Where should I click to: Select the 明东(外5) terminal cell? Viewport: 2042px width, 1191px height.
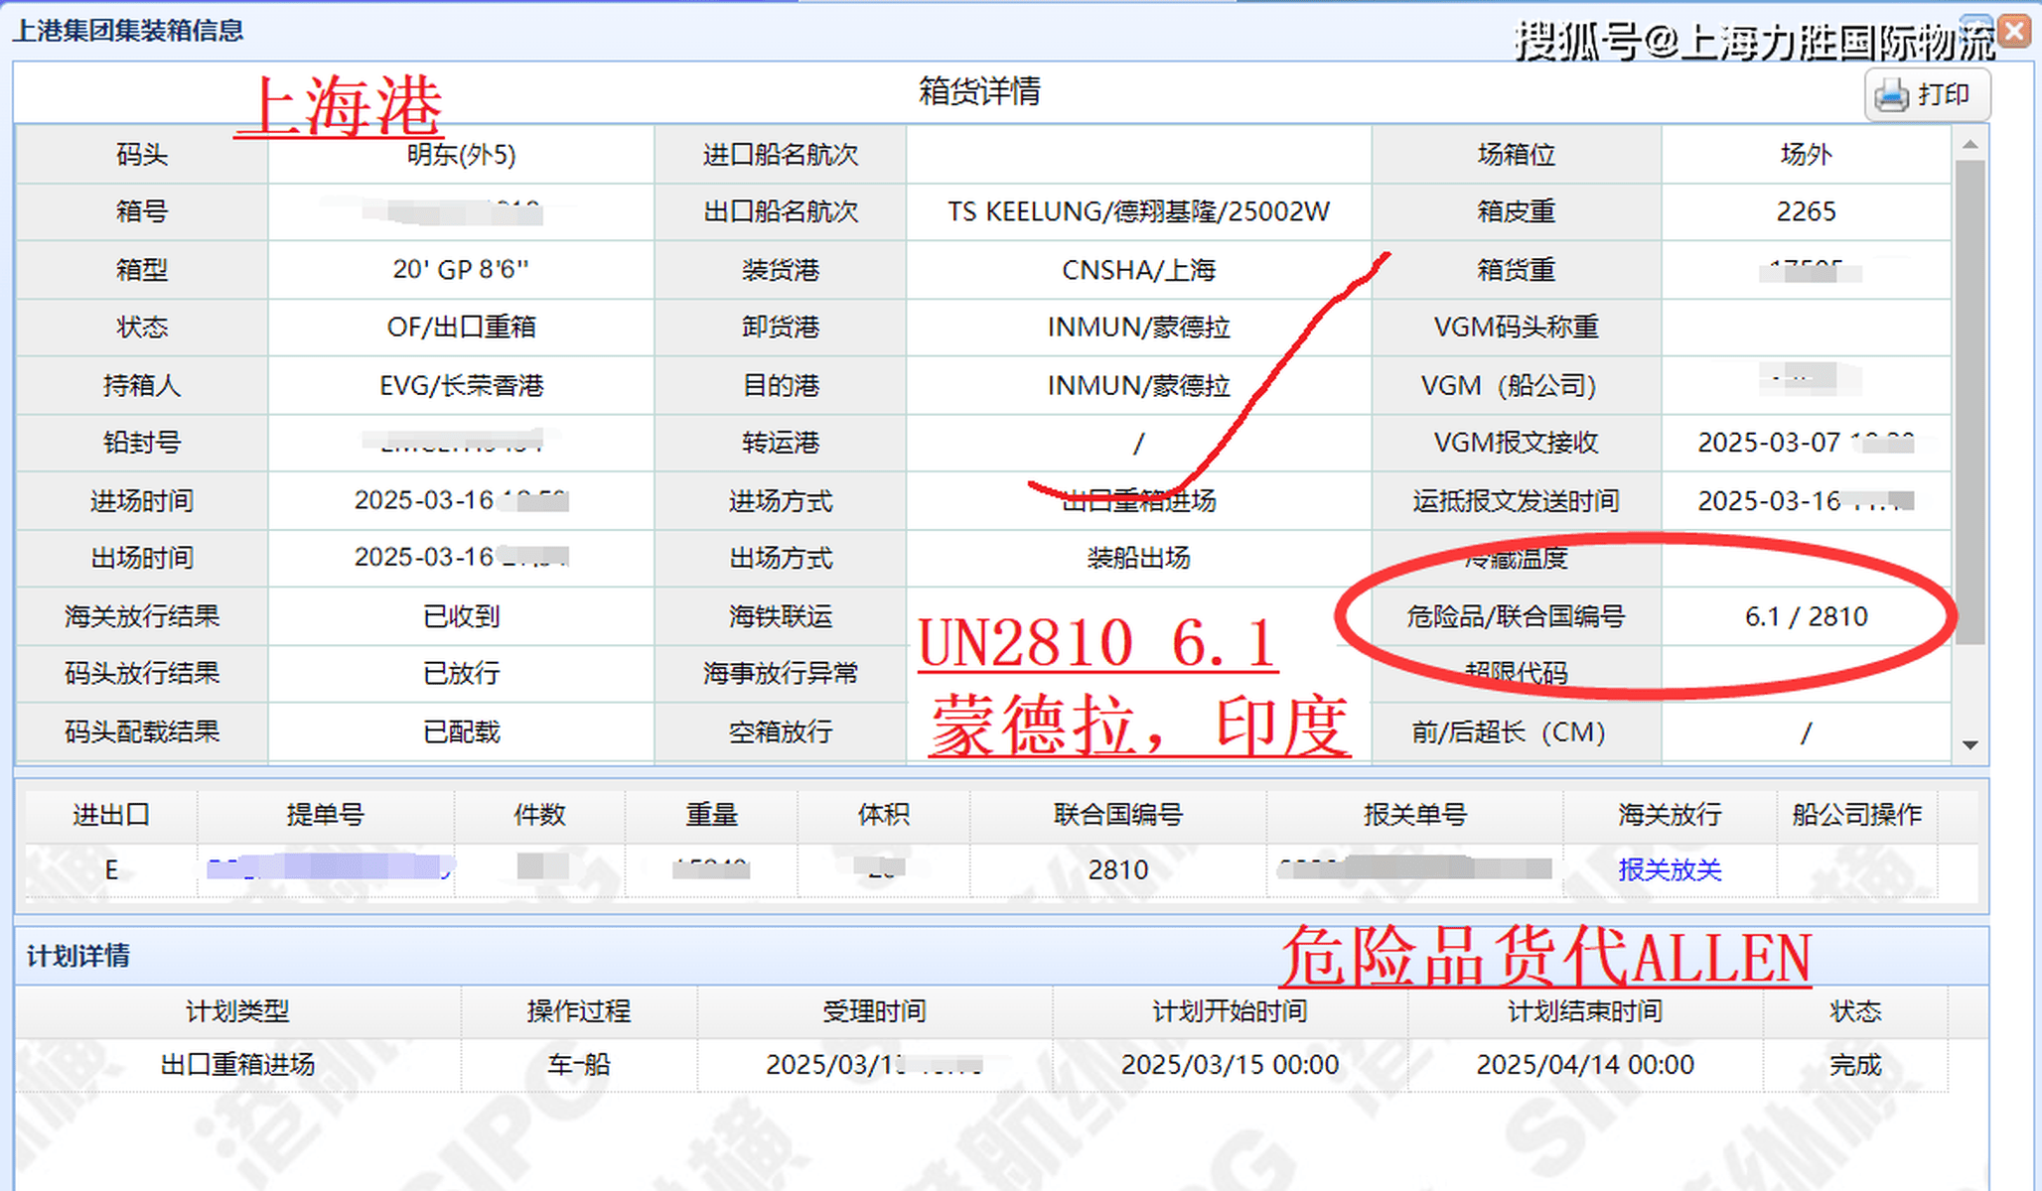pos(460,154)
